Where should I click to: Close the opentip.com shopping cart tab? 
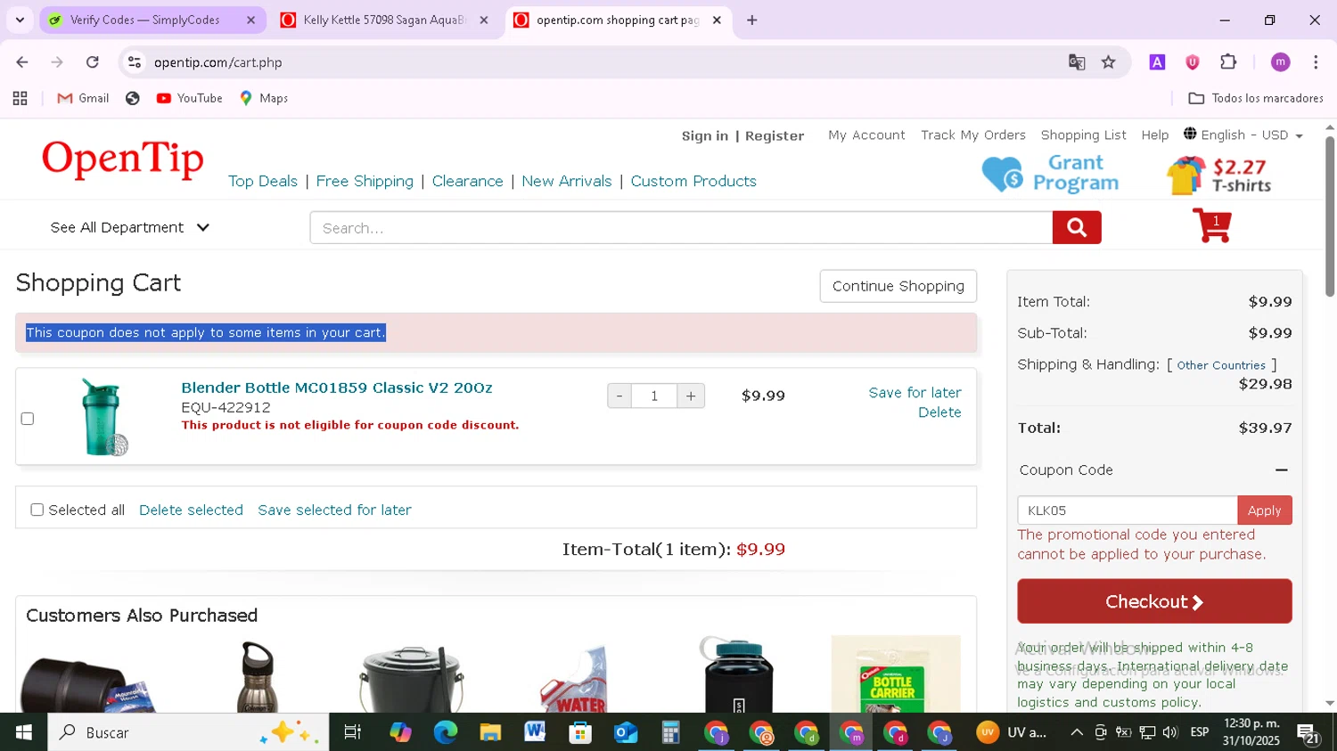pyautogui.click(x=717, y=20)
